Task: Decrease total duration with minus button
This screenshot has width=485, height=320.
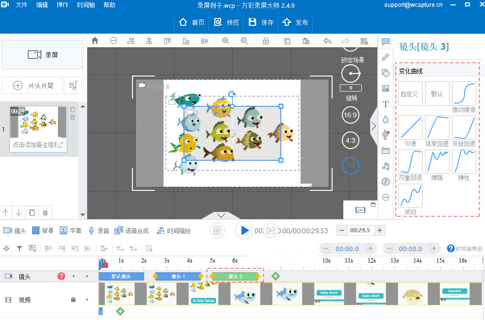Action: pos(342,230)
